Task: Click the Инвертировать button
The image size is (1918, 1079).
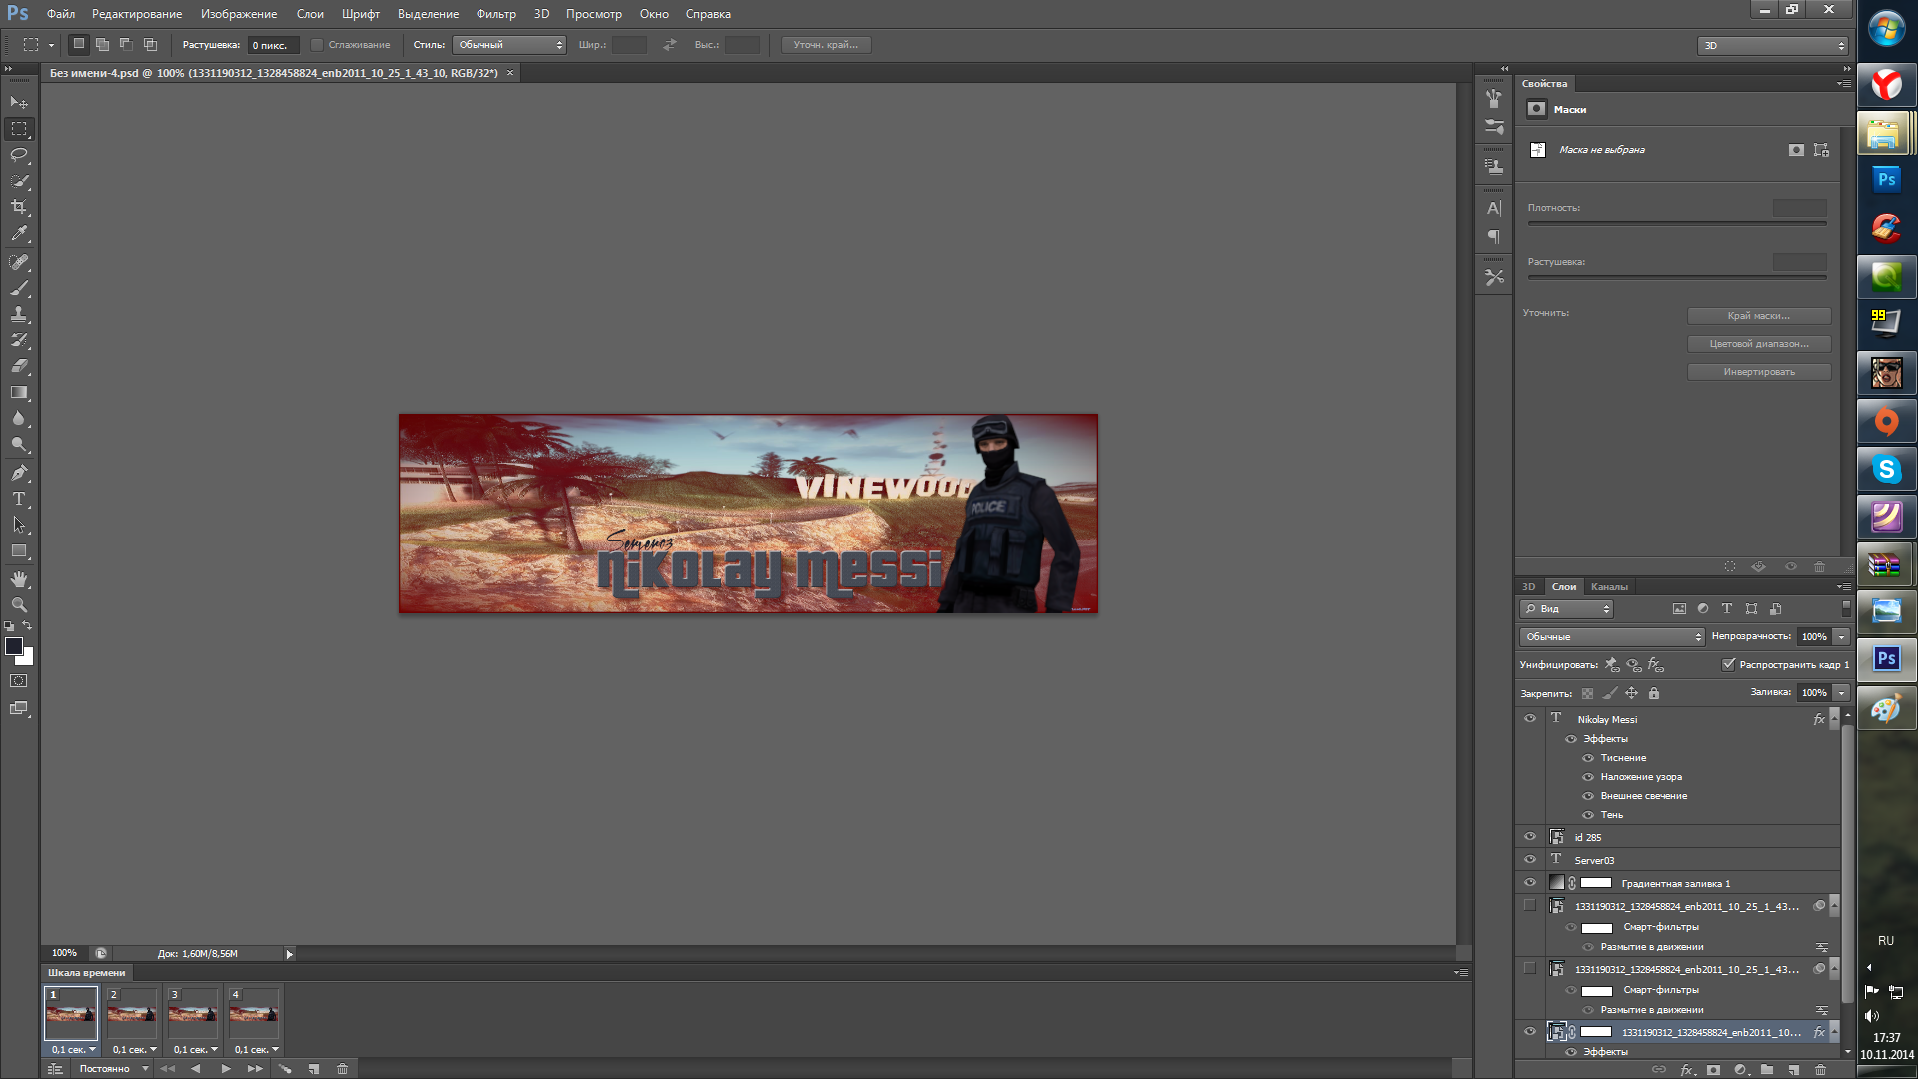Action: [1758, 372]
